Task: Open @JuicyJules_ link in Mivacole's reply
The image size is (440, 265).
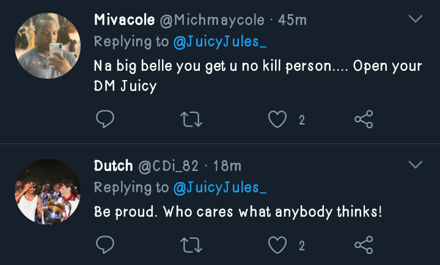Action: tap(220, 42)
